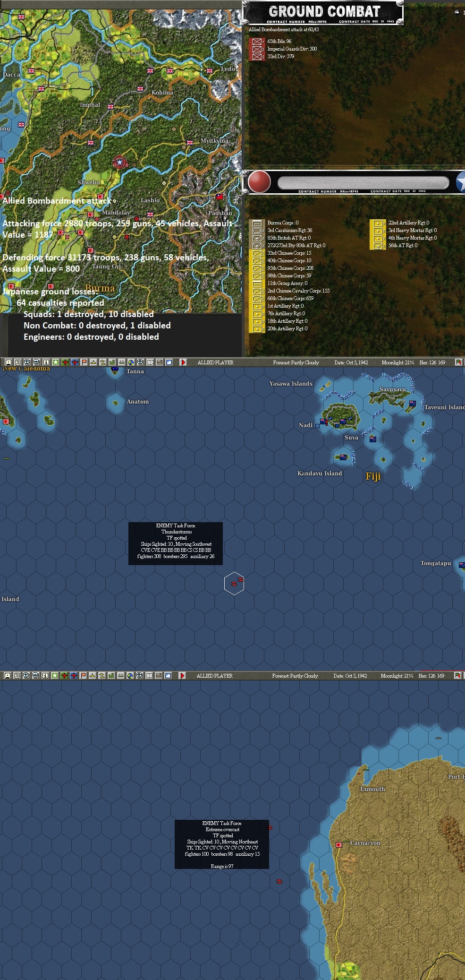The width and height of the screenshot is (465, 980).
Task: Click the enemy task force marker below Carnarvon tooltip
Action: point(279,881)
